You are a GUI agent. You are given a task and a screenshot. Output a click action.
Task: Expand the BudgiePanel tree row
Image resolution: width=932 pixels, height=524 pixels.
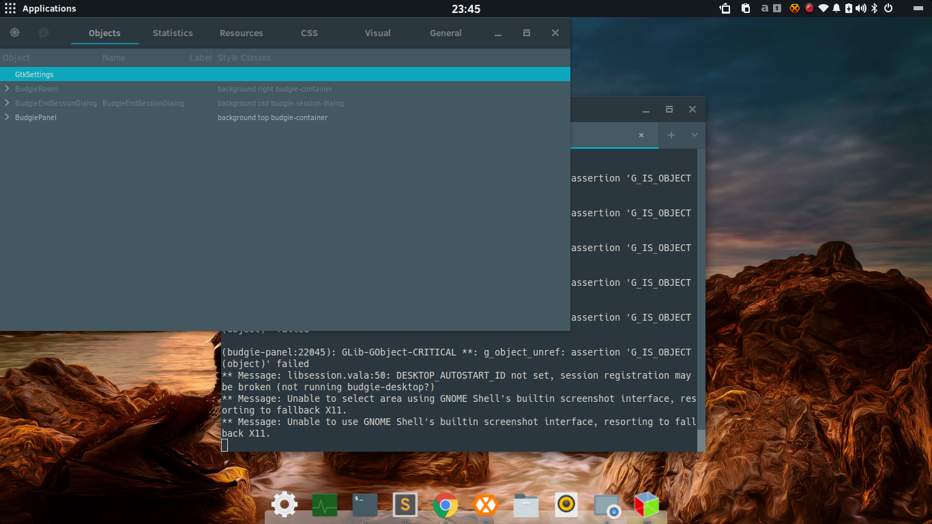[7, 117]
